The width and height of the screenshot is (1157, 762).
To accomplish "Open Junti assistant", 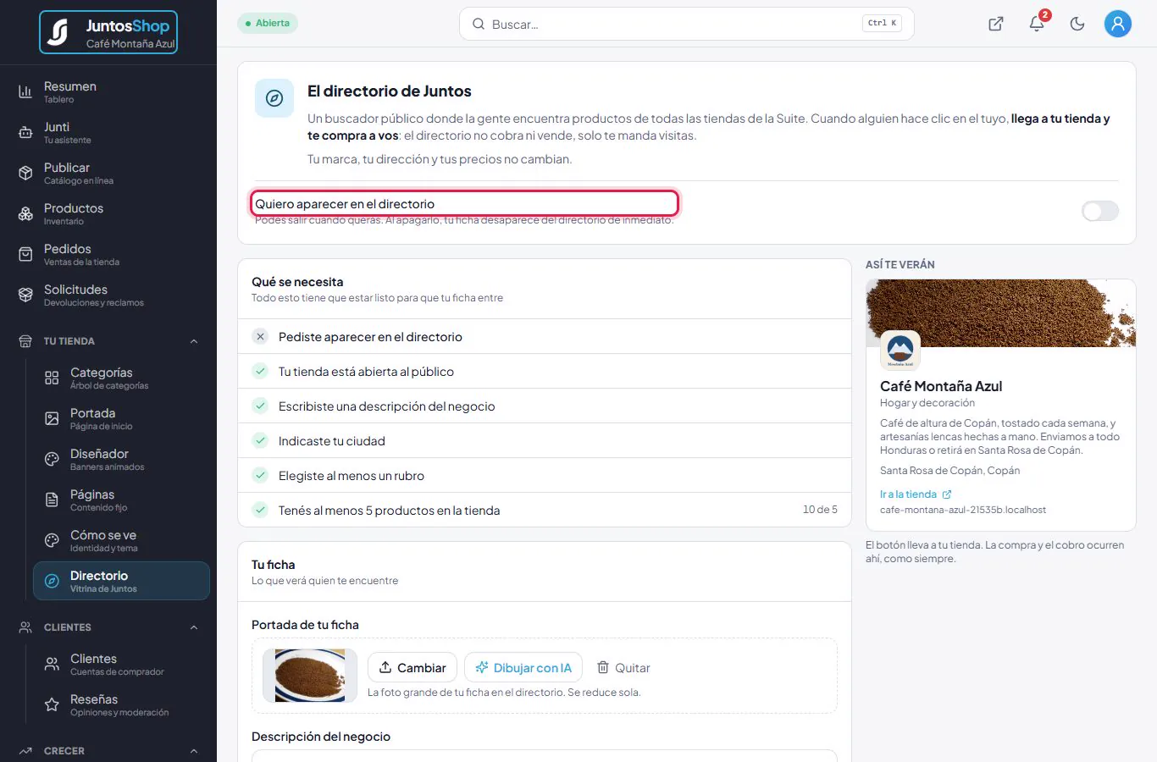I will 108,132.
